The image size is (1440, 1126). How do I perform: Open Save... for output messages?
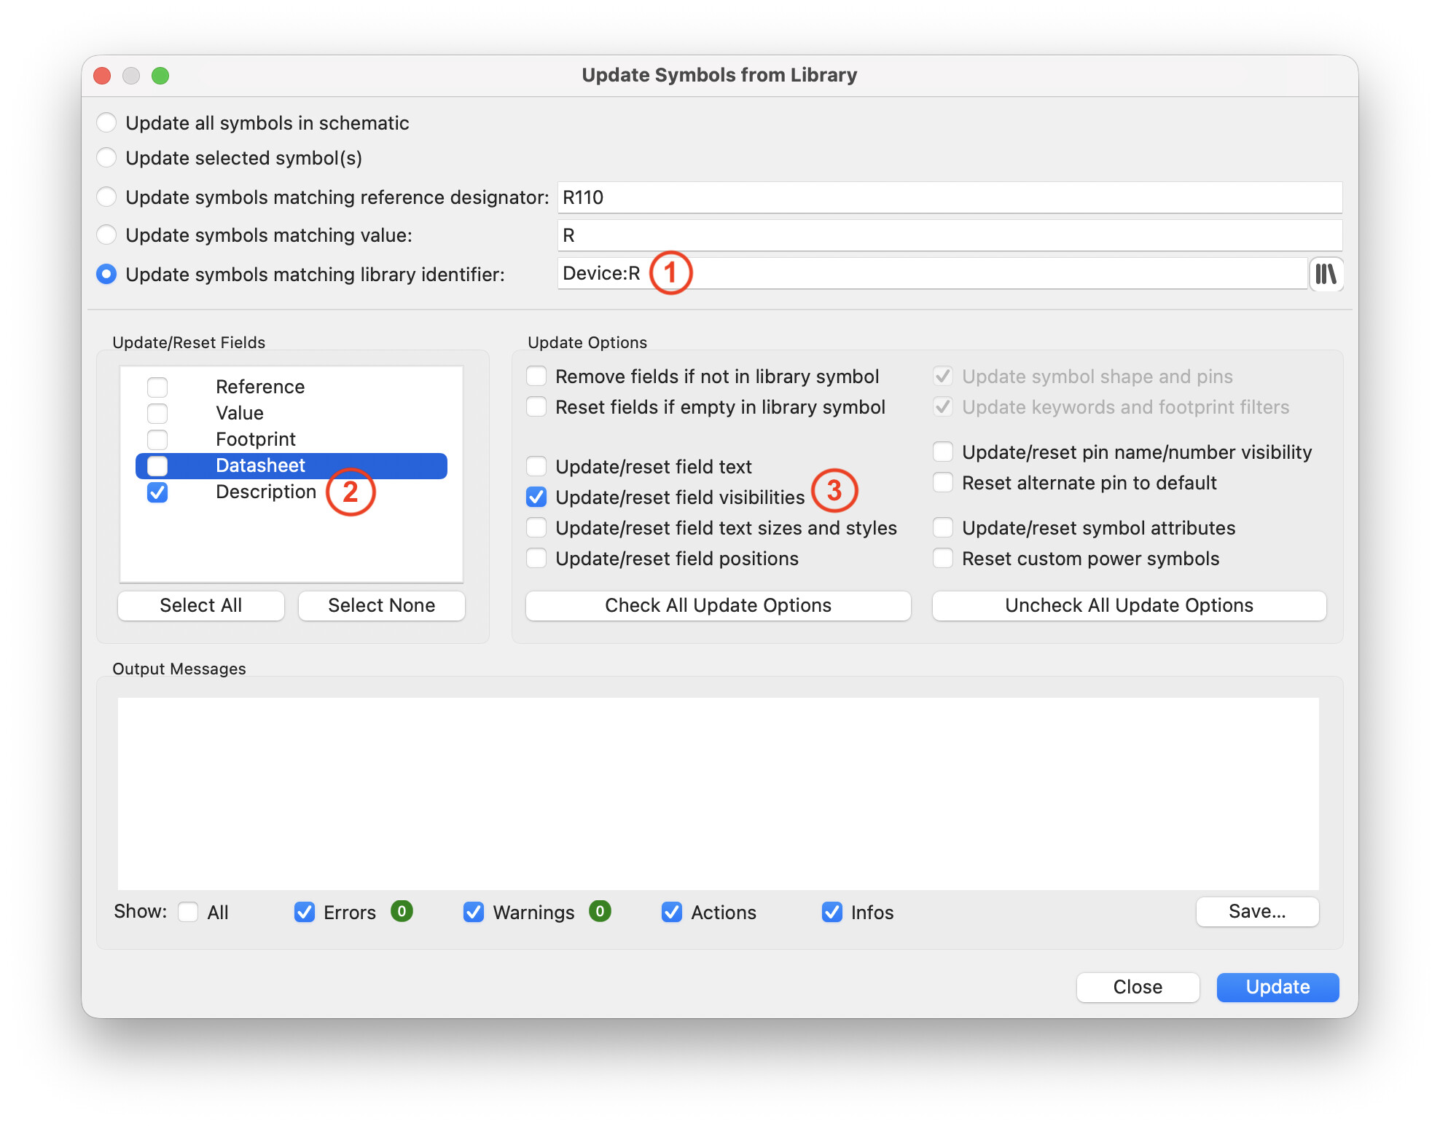(x=1257, y=911)
